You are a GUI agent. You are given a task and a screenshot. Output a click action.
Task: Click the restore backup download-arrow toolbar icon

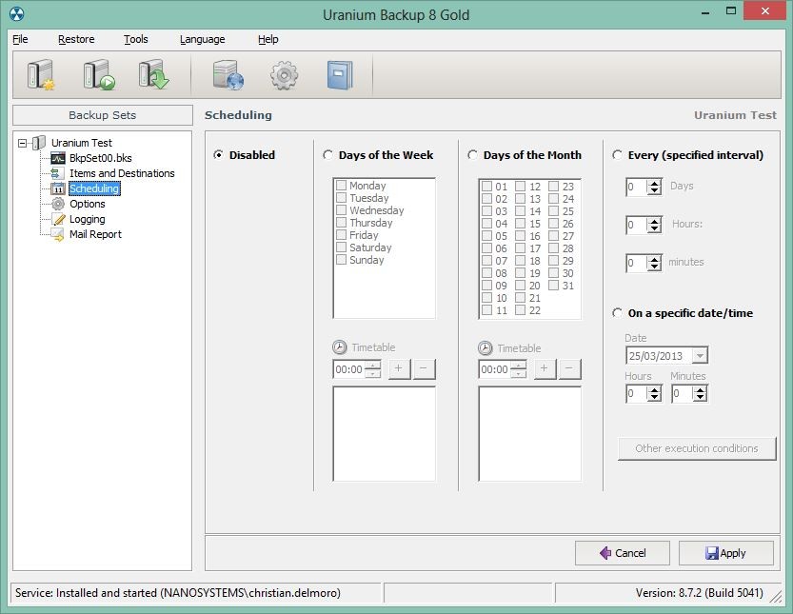tap(154, 74)
